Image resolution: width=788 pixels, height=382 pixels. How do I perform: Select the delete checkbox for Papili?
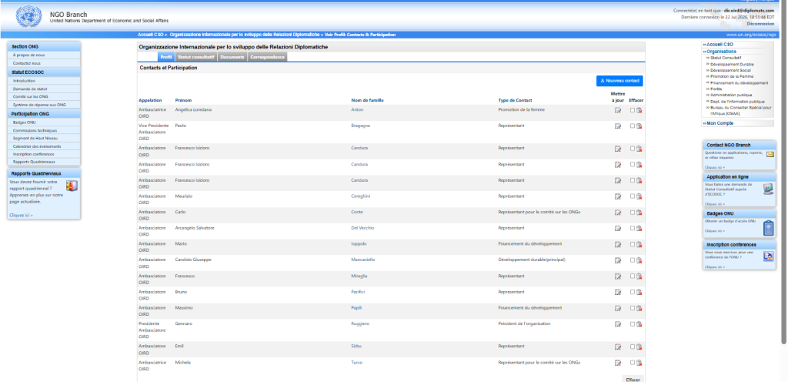(x=633, y=309)
